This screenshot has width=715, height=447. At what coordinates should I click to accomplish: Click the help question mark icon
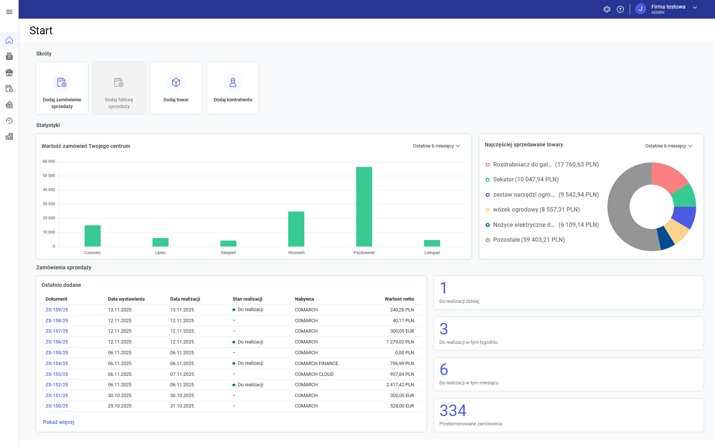click(620, 9)
